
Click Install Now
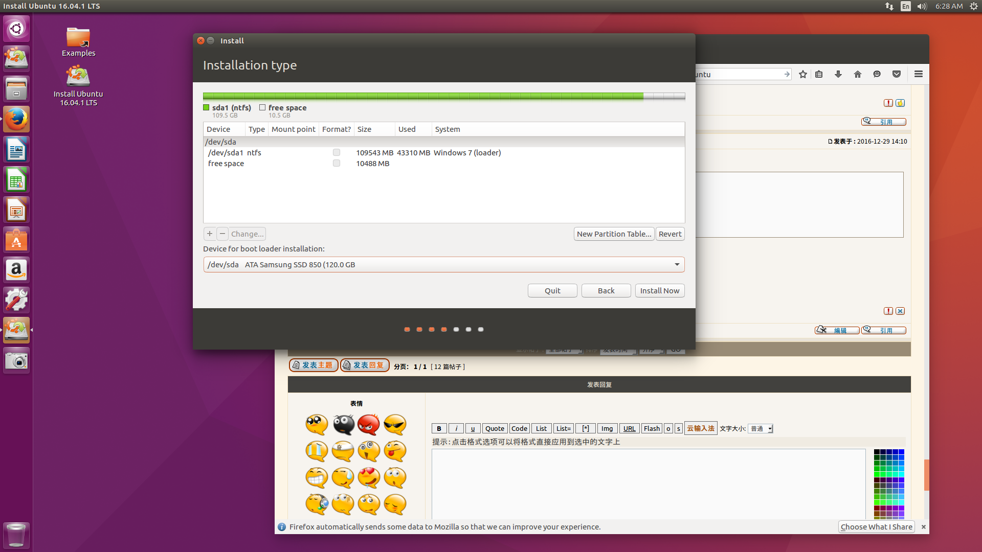(660, 290)
